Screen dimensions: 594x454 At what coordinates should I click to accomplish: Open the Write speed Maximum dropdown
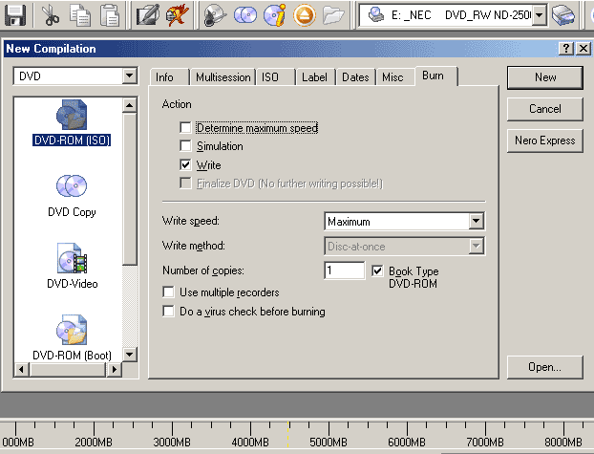coord(477,221)
